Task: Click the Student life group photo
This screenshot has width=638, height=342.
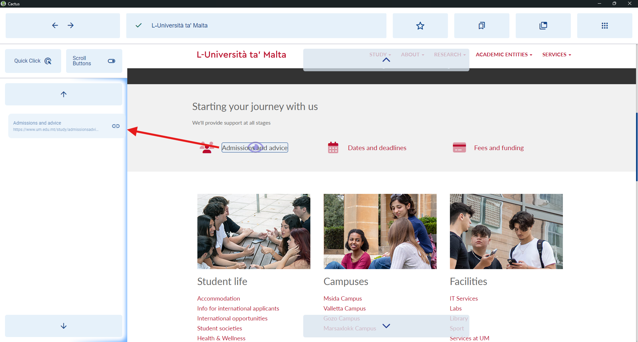Action: [254, 231]
